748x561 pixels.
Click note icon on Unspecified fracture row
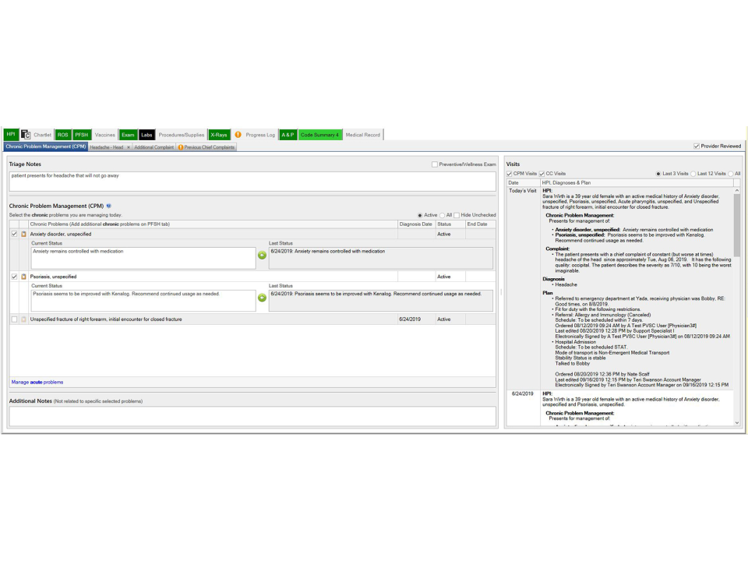tap(22, 319)
